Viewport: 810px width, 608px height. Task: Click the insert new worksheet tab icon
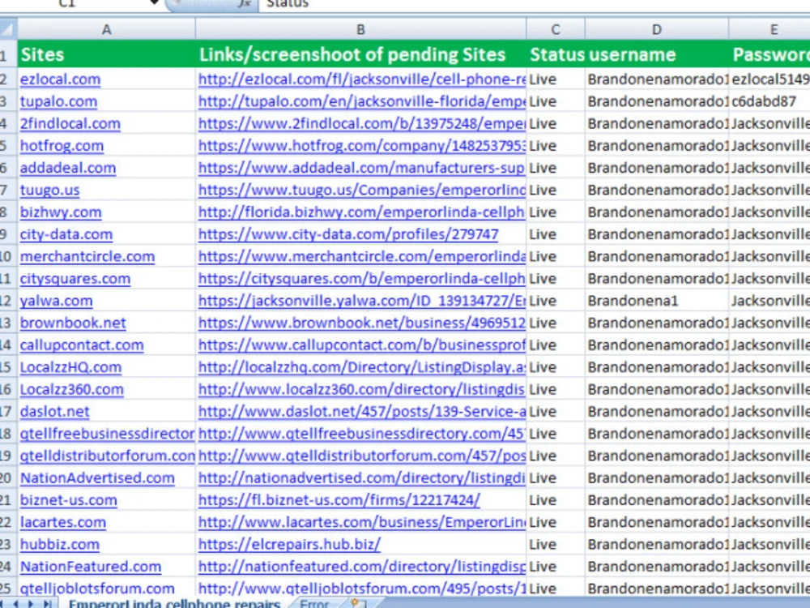pos(356,603)
